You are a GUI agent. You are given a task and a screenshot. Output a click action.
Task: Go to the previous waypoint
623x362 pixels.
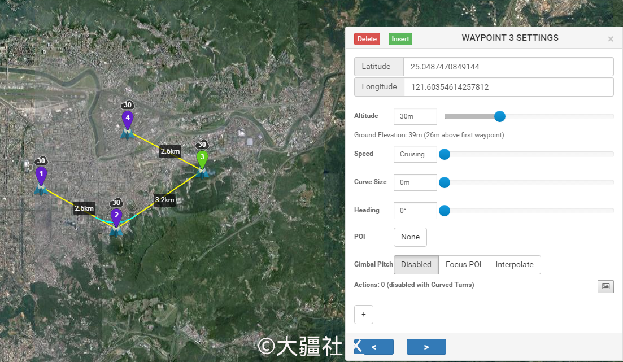pos(374,347)
